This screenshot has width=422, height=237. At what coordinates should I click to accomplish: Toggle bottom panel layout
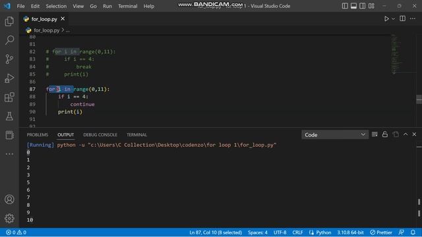point(353,6)
